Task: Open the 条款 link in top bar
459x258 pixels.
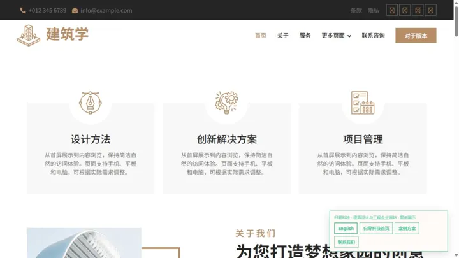Action: click(356, 11)
